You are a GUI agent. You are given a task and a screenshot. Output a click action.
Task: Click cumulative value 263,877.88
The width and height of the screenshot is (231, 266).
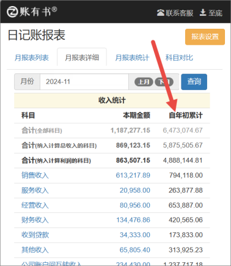186,190
